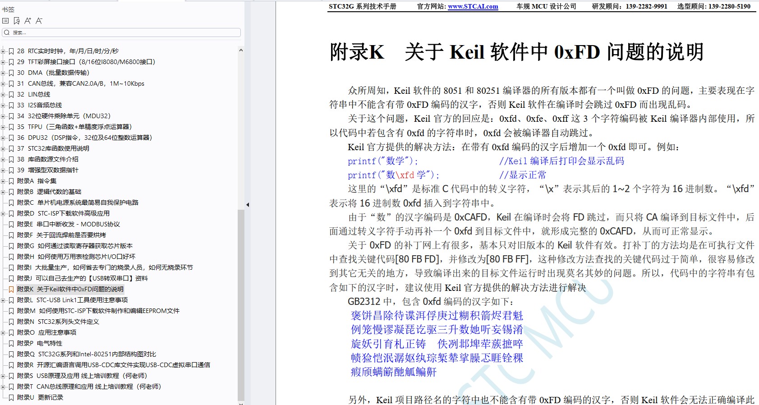Image resolution: width=759 pixels, height=405 pixels.
Task: Open bookmark 附录R 开源汇编语言调用USB-CDC库文件
Action: coord(114,365)
